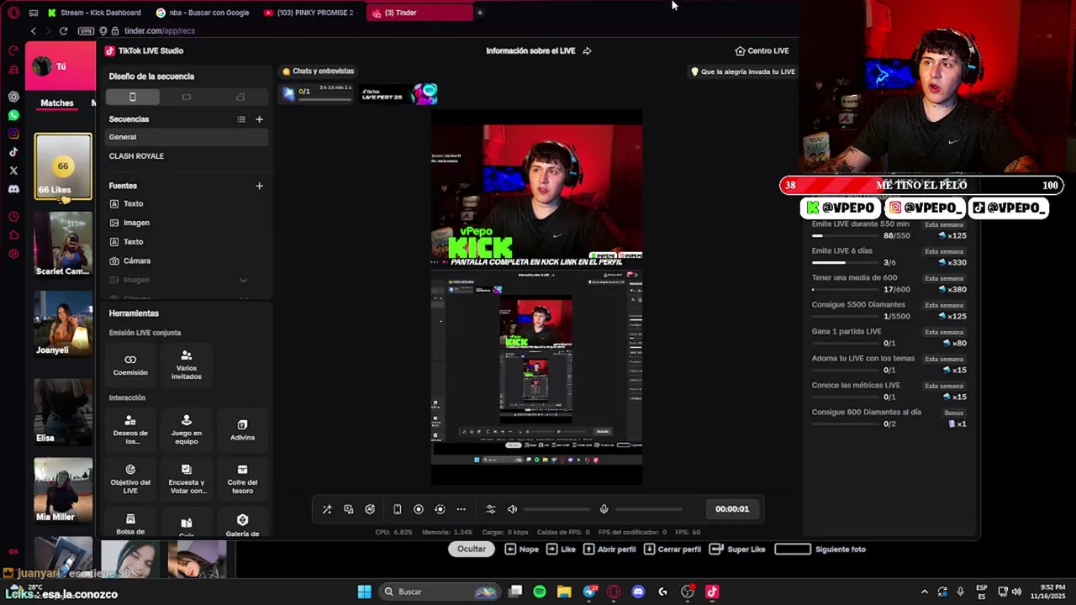Open Instagram in Opera sidebar

pyautogui.click(x=13, y=134)
